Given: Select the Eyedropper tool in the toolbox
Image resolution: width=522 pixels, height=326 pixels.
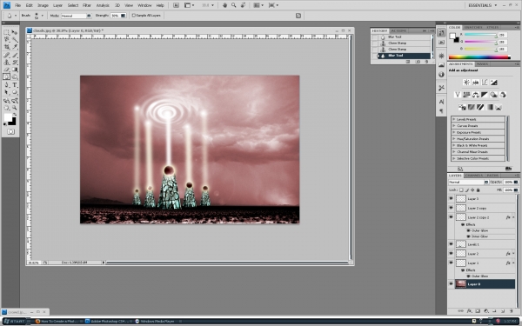Looking at the screenshot, I should point(14,47).
